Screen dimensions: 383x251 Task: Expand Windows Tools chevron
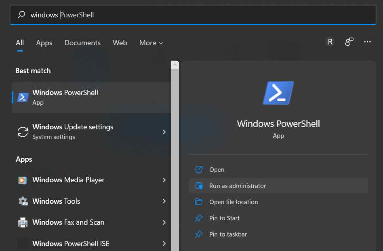[164, 201]
